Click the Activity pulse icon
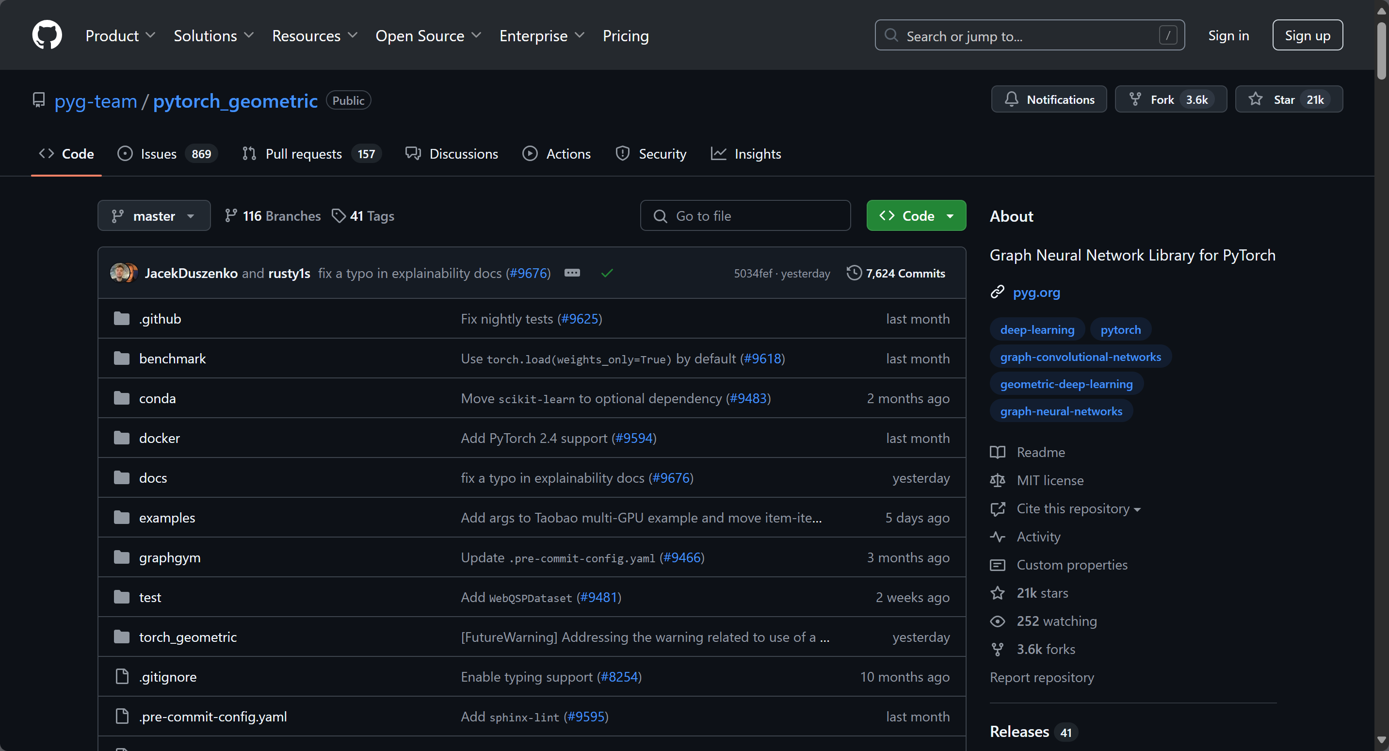Viewport: 1389px width, 751px height. pos(998,537)
